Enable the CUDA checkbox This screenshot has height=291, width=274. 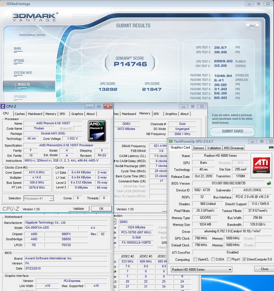[213, 259]
